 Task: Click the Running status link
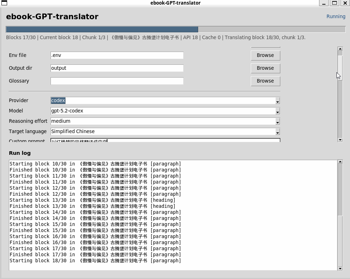pos(336,16)
